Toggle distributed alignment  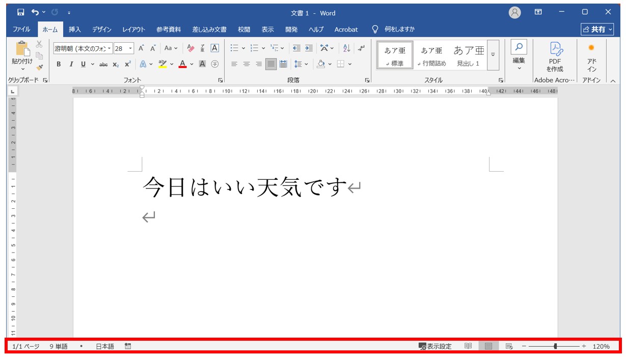pyautogui.click(x=284, y=64)
